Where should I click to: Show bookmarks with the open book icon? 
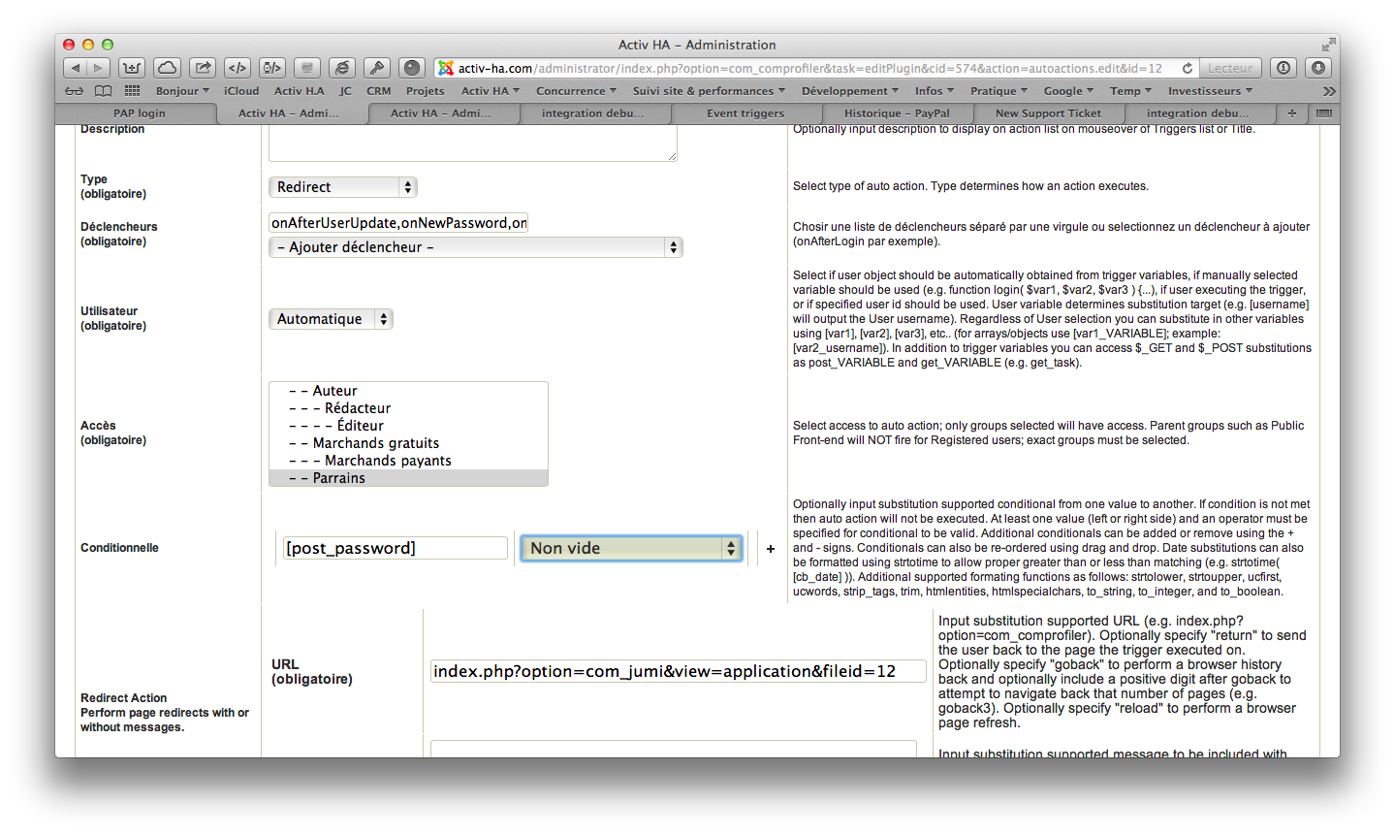click(x=103, y=91)
